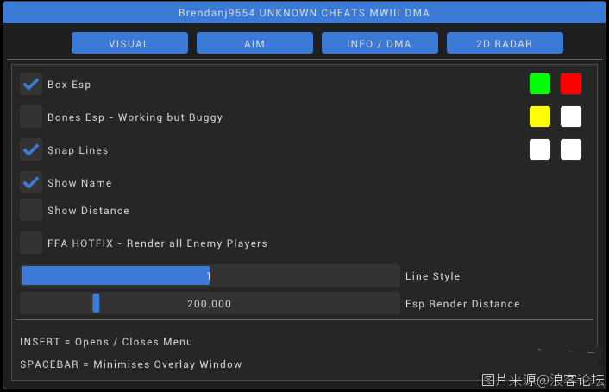
Task: Click the Line Style slider bar
Action: coord(210,275)
